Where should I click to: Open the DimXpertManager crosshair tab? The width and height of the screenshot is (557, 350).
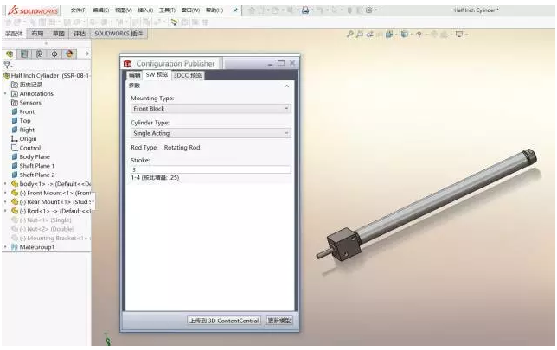pyautogui.click(x=54, y=54)
